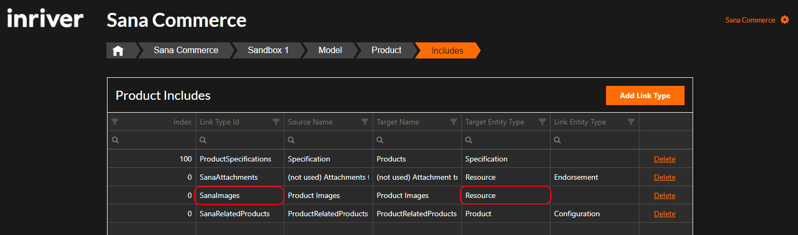Delete the SanaImages link type
798x235 pixels.
665,195
